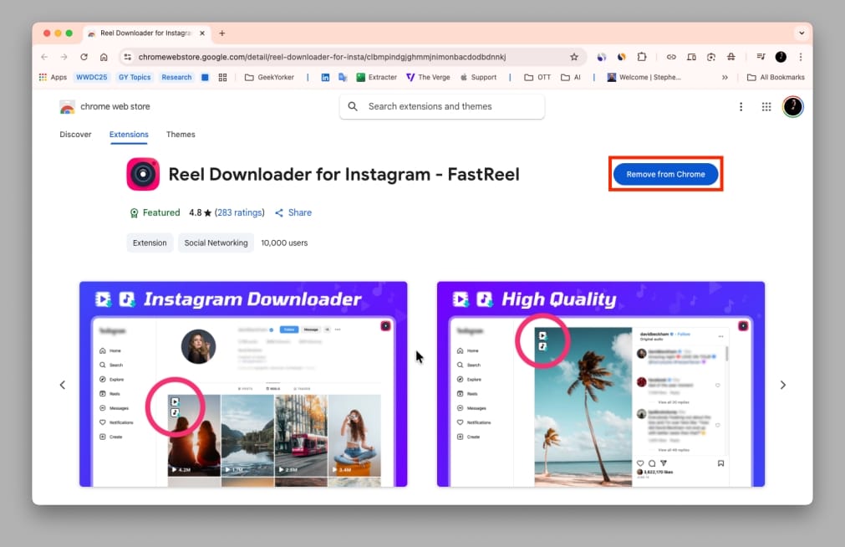Image resolution: width=845 pixels, height=547 pixels.
Task: Select the Social Networking category chip
Action: click(x=216, y=243)
